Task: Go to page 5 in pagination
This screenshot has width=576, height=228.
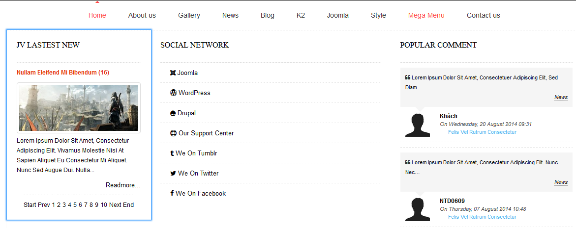Action: (75, 205)
